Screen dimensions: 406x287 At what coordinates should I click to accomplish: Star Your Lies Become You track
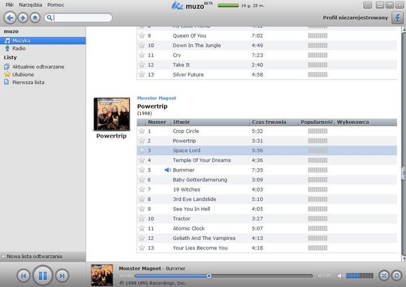click(x=141, y=248)
